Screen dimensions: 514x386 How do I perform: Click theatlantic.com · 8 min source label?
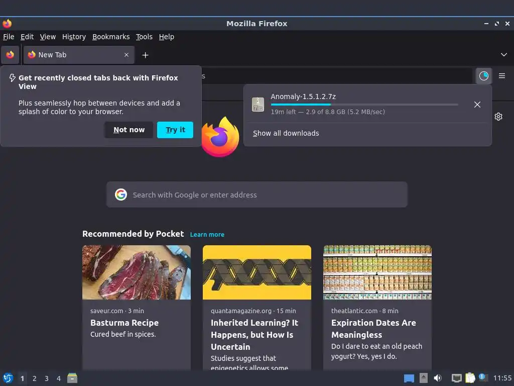pyautogui.click(x=365, y=311)
